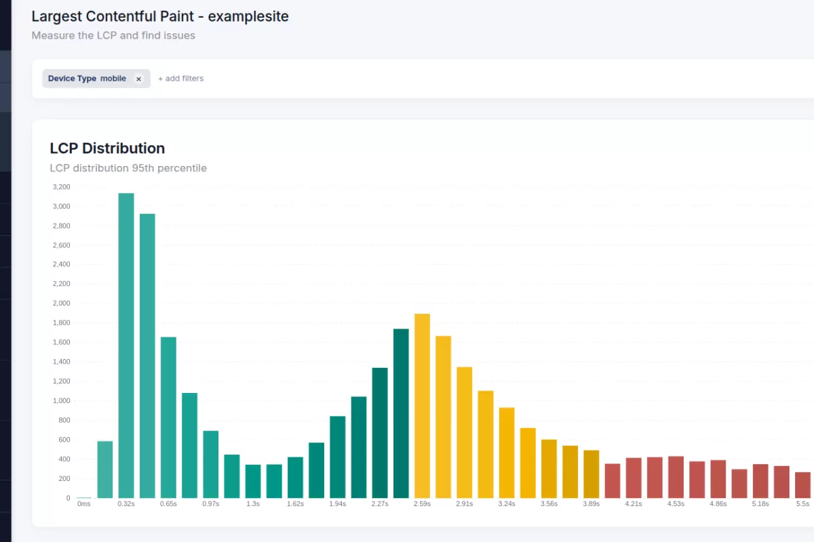Select the second teal bar at 0.43s
Viewport: 814px width, 542px height.
[x=147, y=352]
